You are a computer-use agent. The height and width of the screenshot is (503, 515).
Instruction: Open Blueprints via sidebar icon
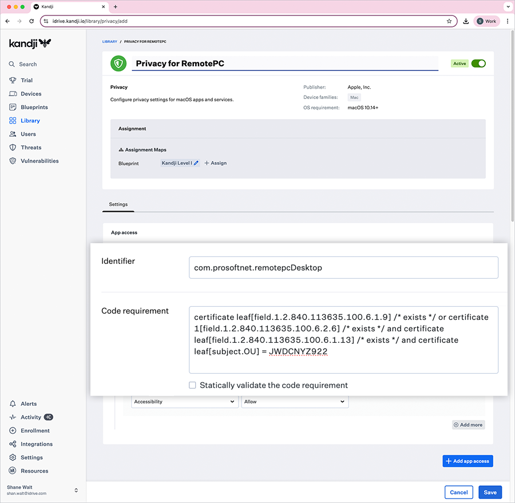click(13, 107)
